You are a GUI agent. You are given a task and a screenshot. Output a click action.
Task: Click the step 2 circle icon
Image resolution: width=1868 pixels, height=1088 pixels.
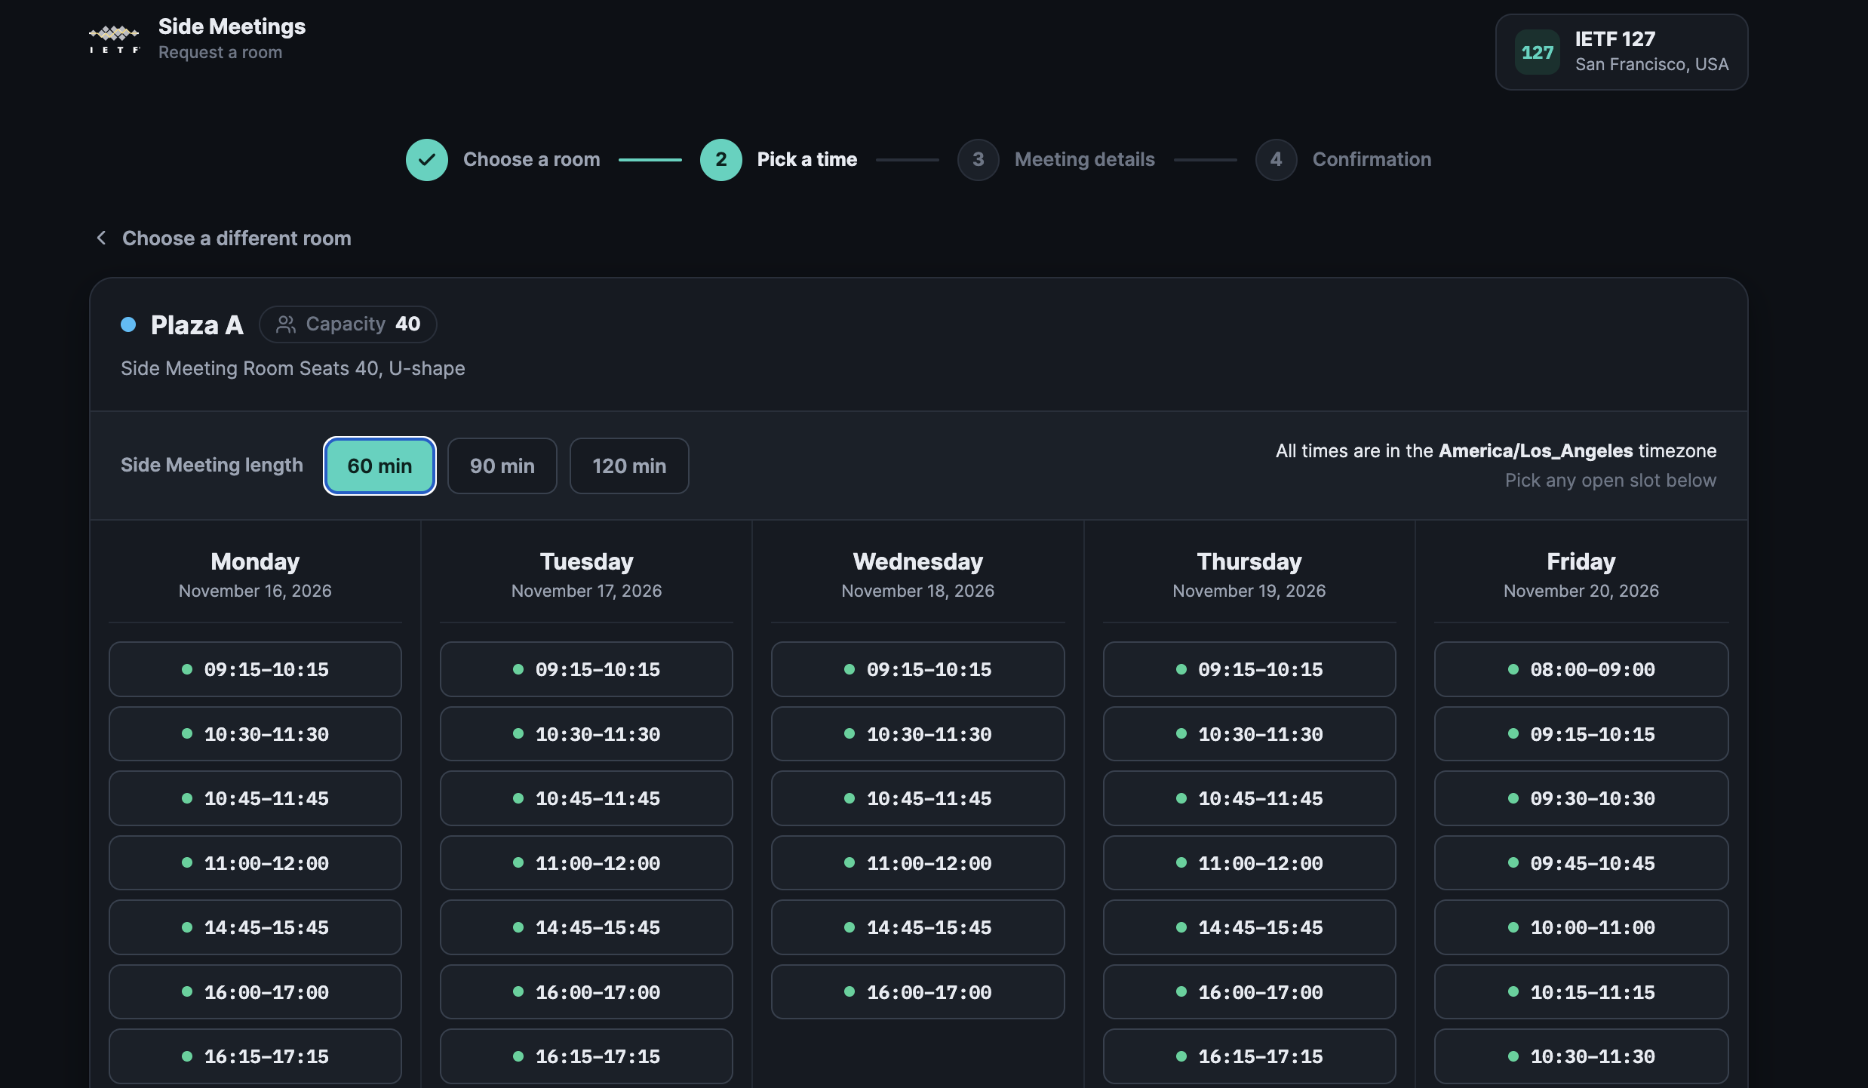tap(721, 159)
